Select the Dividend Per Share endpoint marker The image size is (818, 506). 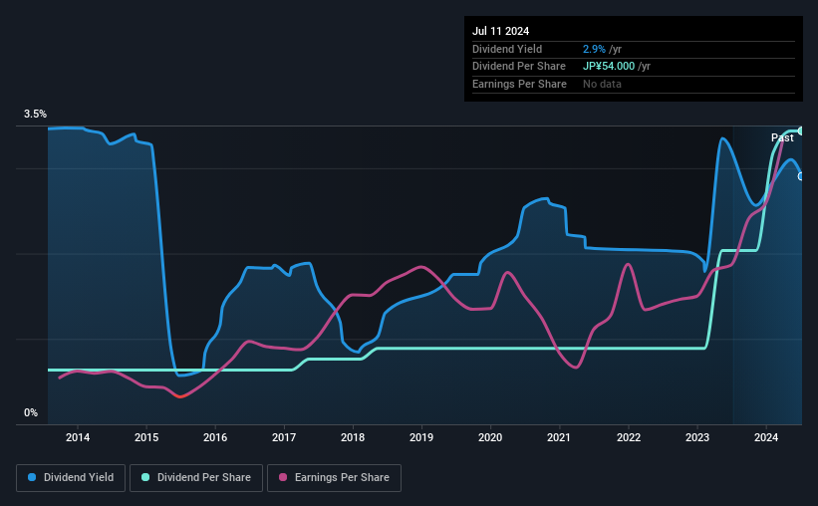(x=800, y=130)
